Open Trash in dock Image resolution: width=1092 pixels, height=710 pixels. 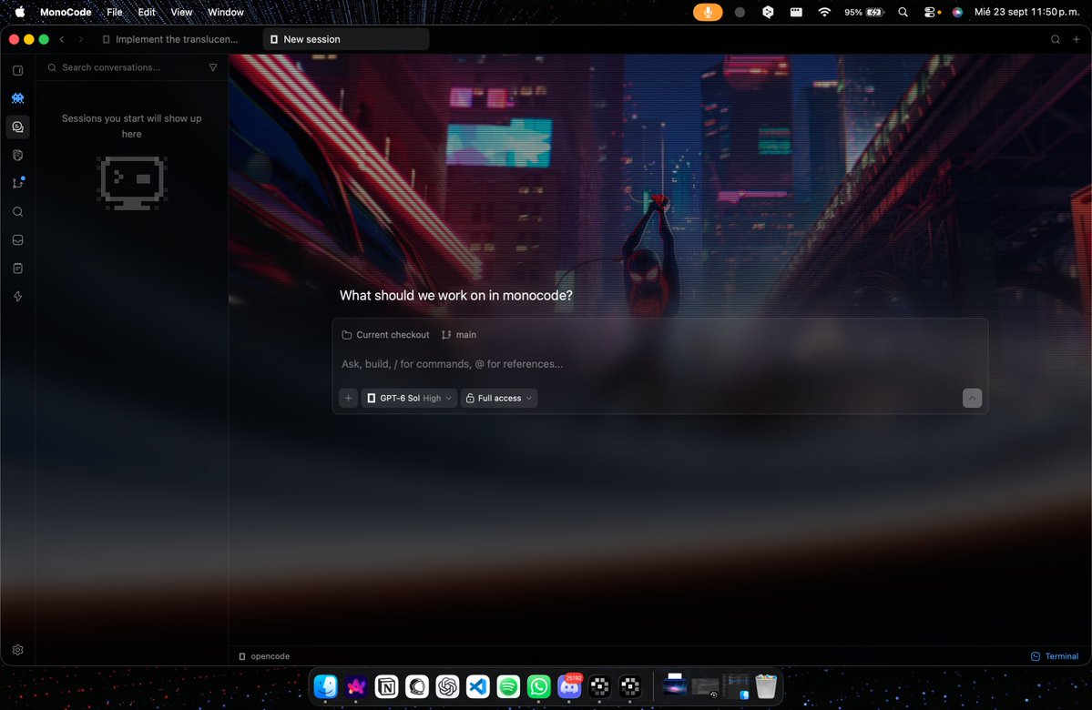click(x=765, y=686)
